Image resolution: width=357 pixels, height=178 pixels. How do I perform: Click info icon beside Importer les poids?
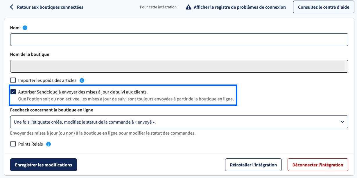tap(82, 80)
